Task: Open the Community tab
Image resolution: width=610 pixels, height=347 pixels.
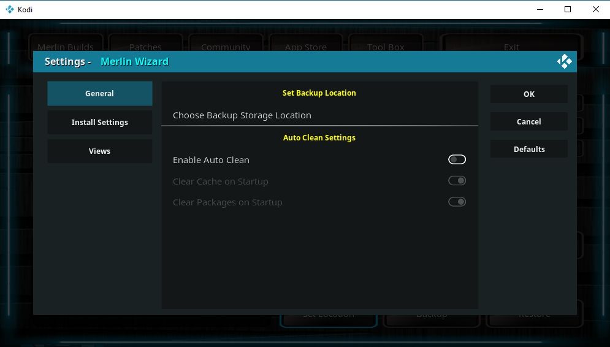Action: [226, 46]
